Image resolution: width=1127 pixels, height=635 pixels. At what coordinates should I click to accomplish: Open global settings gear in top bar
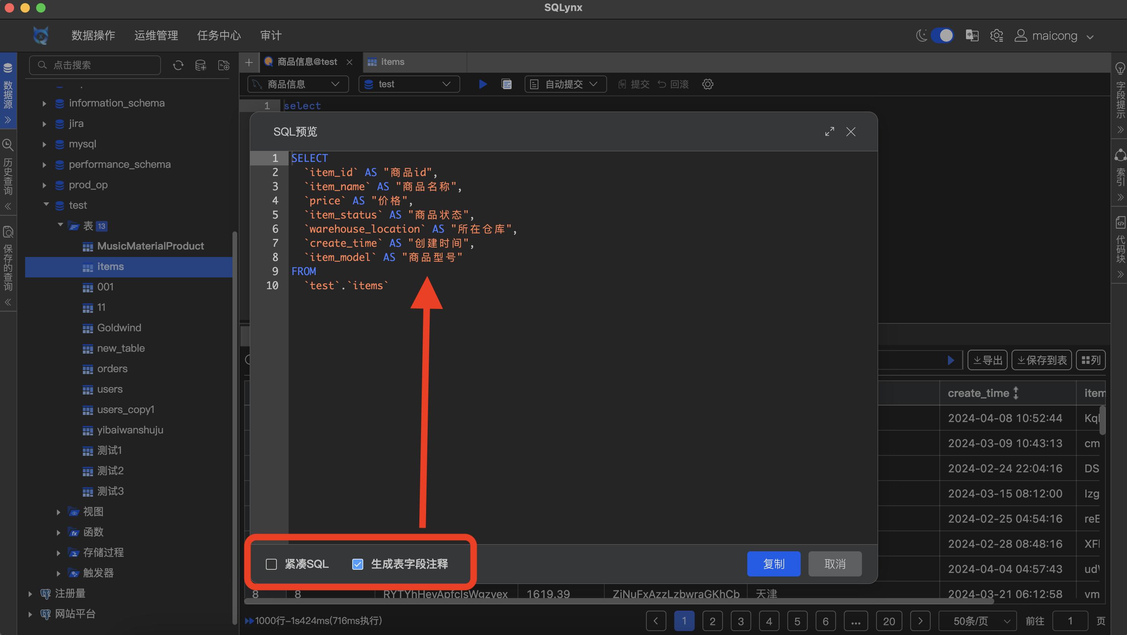click(x=996, y=35)
